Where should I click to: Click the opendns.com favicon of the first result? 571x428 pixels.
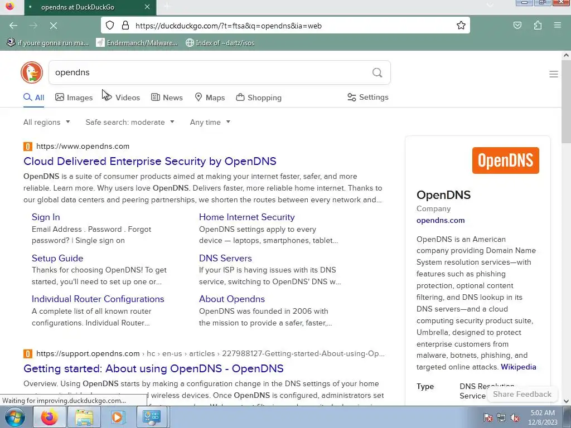pos(28,147)
